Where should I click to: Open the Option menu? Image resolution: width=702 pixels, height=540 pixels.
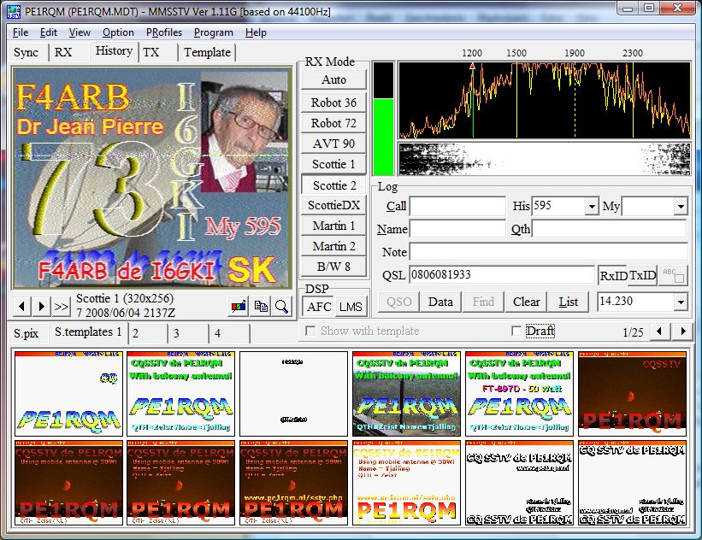click(118, 32)
